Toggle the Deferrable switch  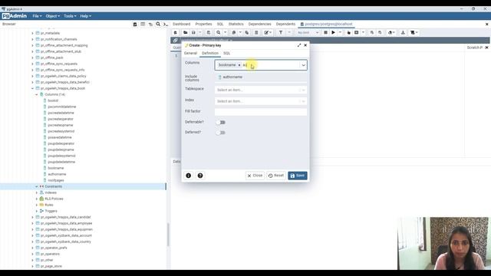[x=221, y=123]
